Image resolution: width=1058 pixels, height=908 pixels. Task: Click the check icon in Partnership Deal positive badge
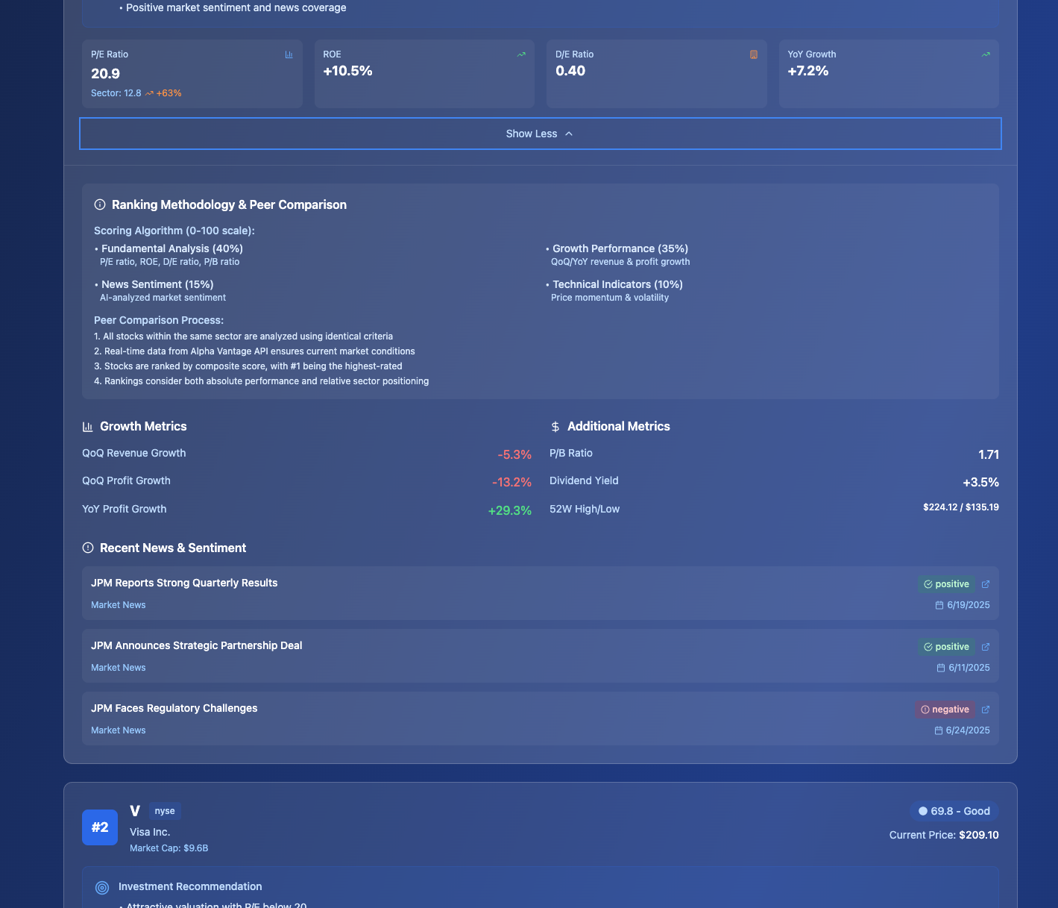point(928,647)
